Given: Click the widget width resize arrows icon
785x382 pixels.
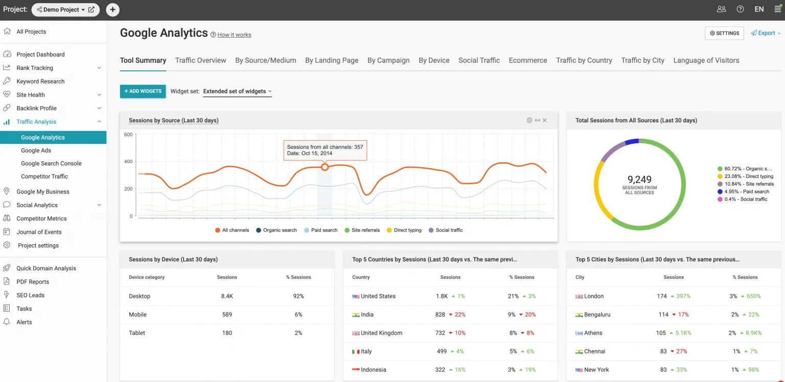Looking at the screenshot, I should coord(538,120).
